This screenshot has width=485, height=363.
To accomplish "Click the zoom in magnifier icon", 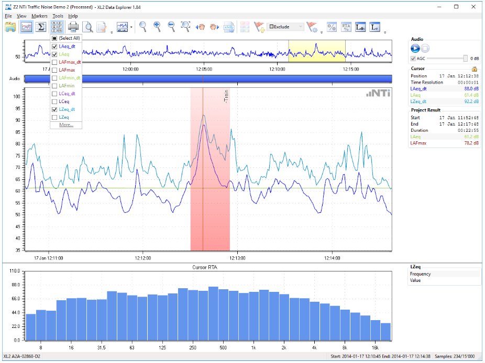I will (x=157, y=27).
